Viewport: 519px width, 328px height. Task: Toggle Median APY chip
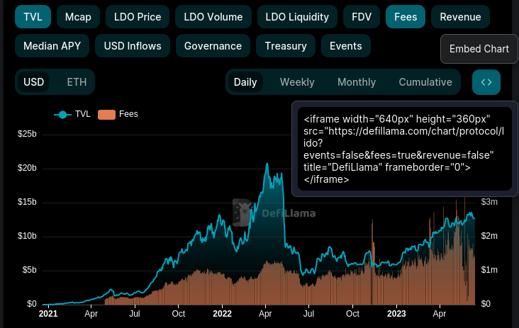[52, 46]
